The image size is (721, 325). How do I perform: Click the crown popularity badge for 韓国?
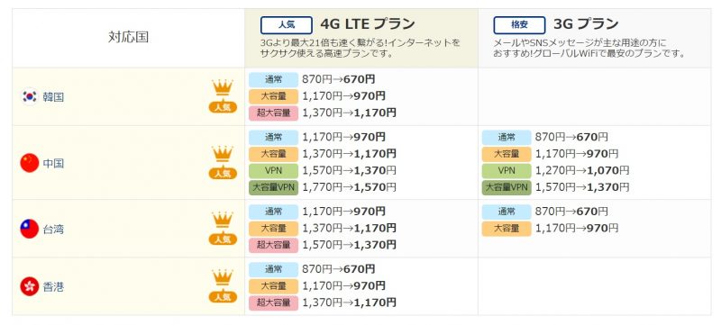[223, 96]
